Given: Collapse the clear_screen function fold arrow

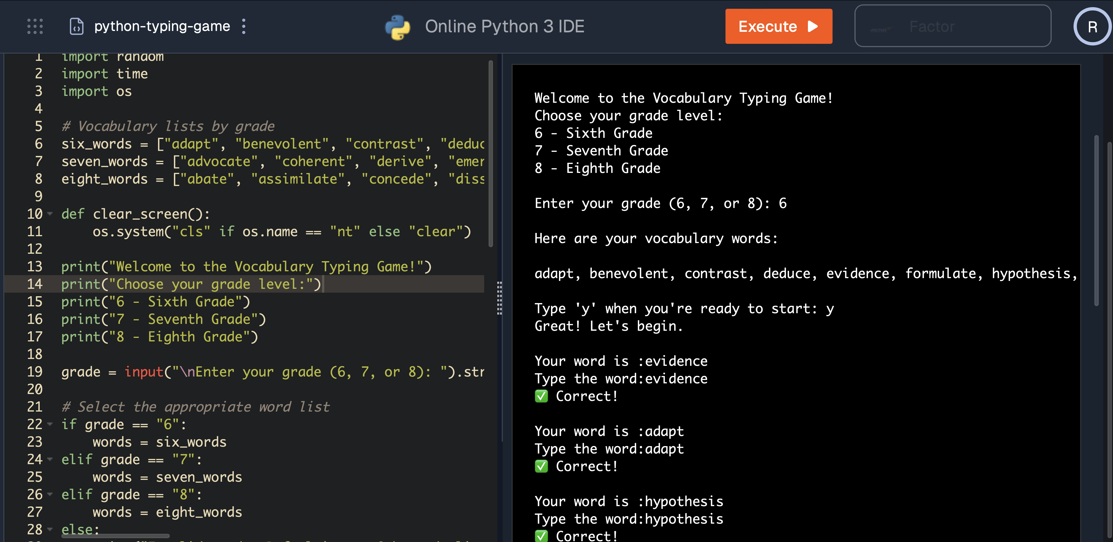Looking at the screenshot, I should point(50,213).
